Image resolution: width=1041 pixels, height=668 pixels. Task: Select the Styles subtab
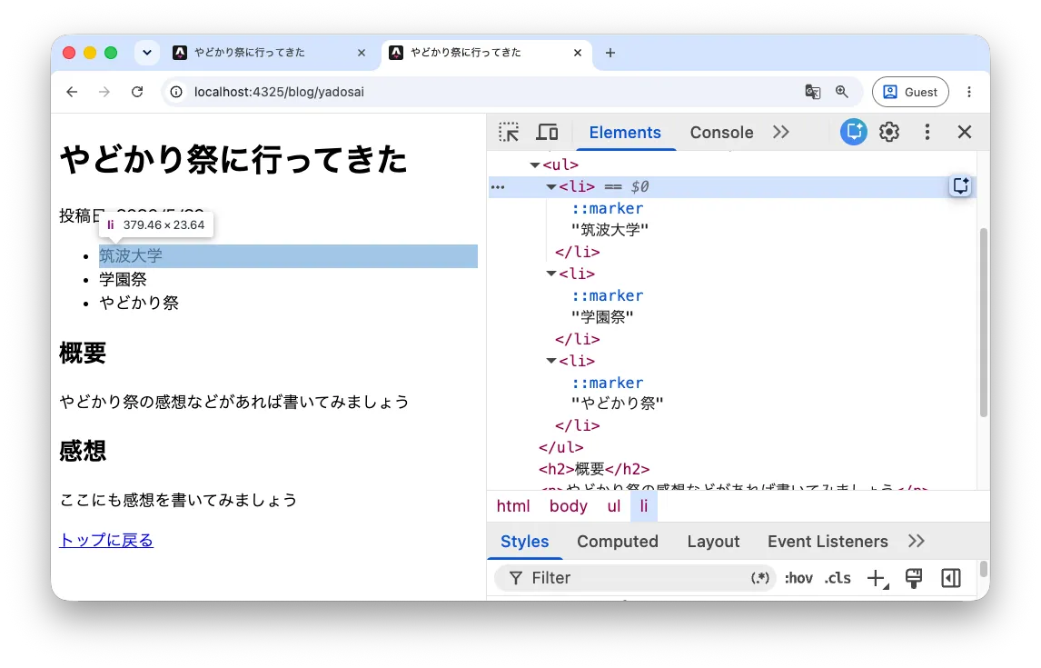click(x=524, y=541)
